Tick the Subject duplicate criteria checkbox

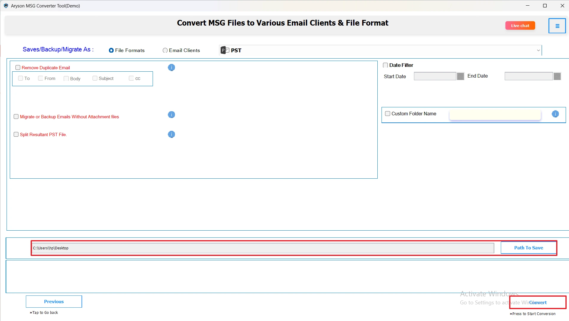point(95,78)
